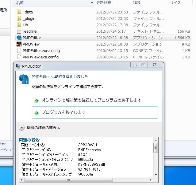Select the readme file name
Screen dimensions: 196x185
coord(29,31)
